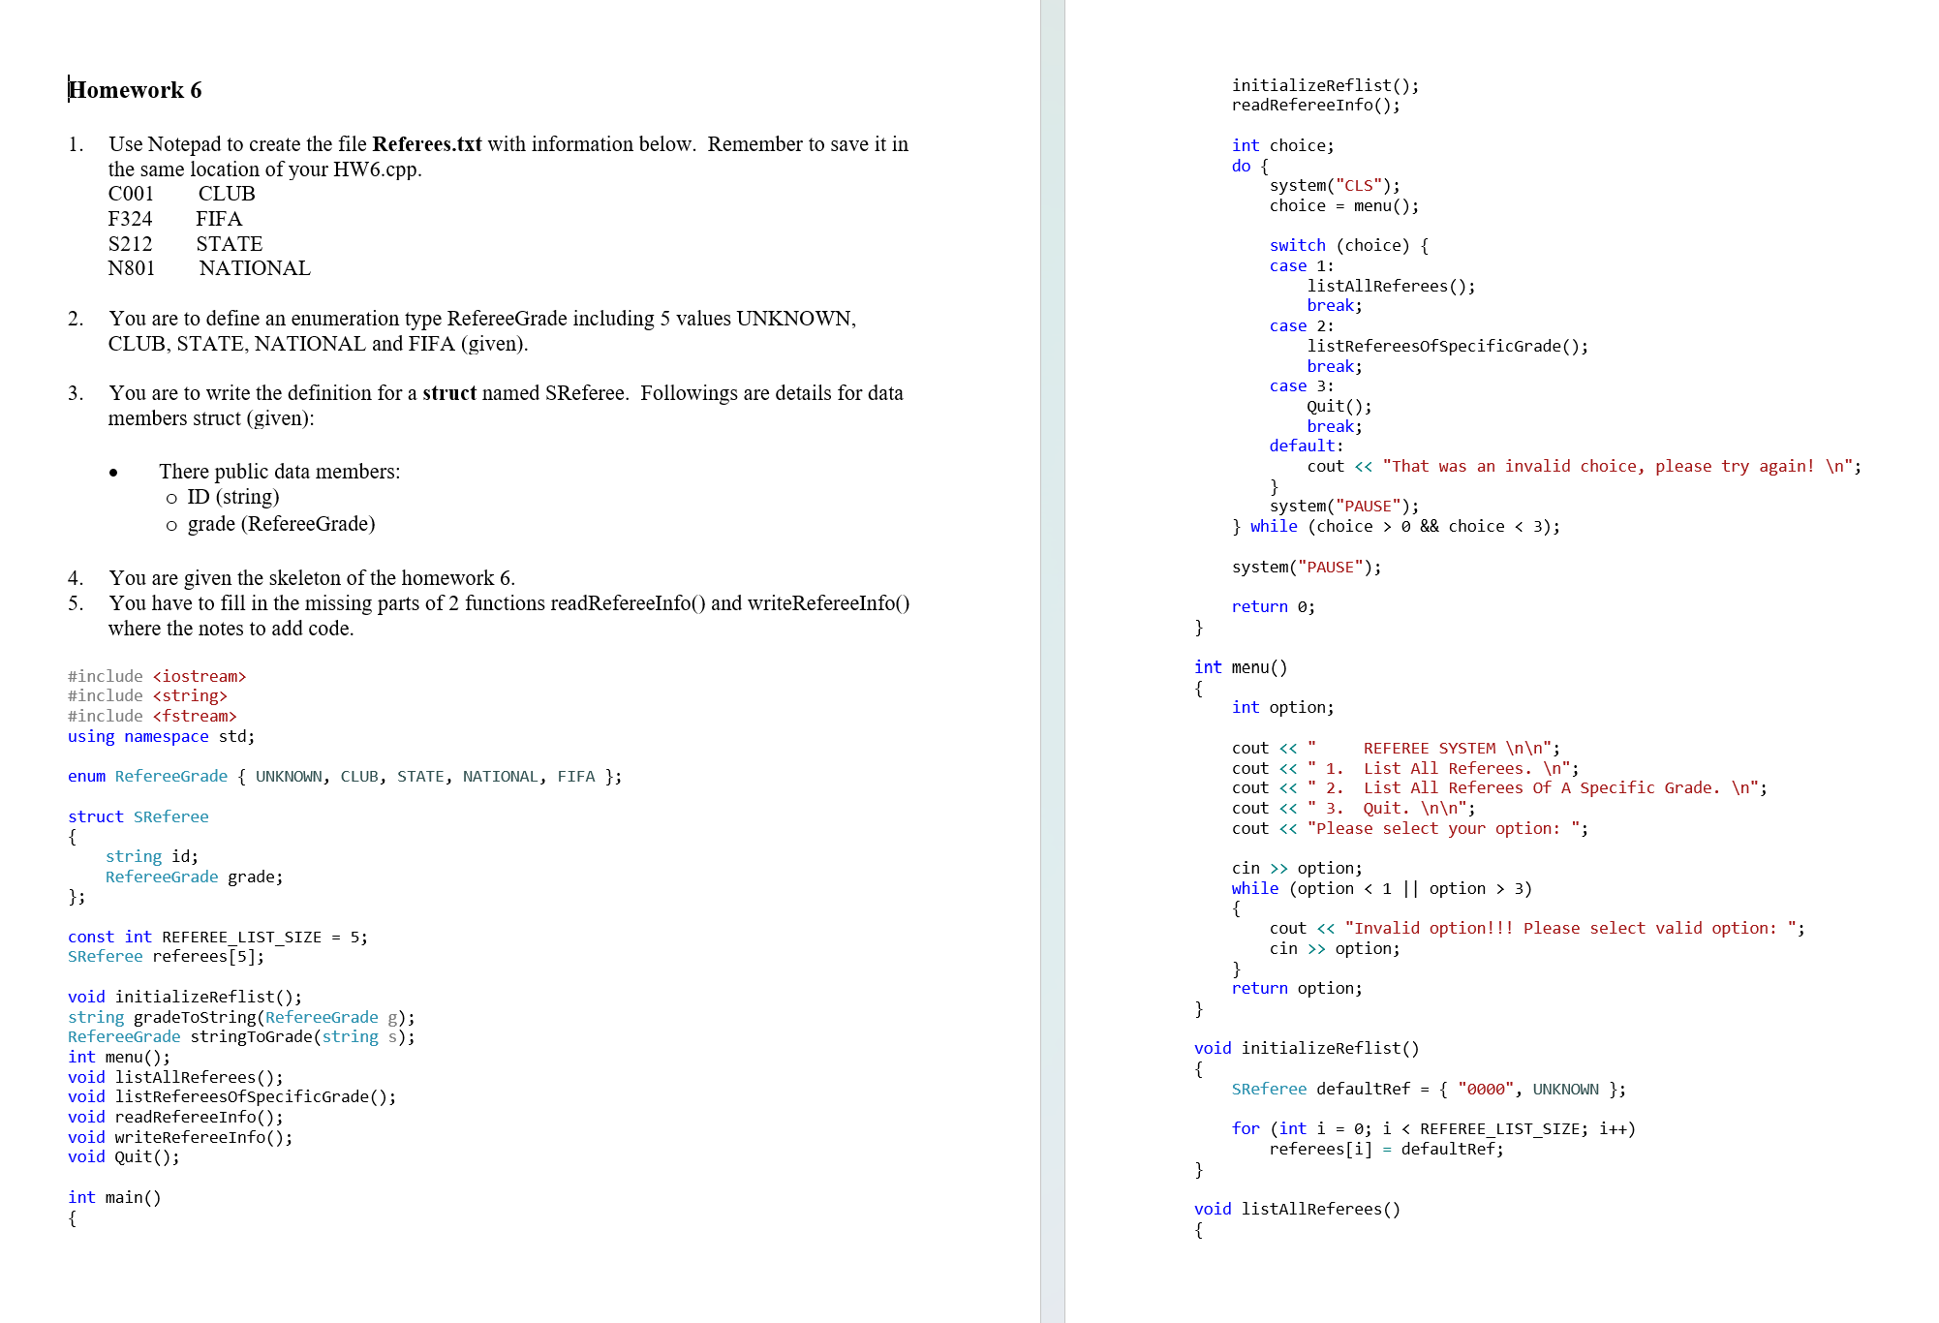The image size is (1939, 1323).
Task: Select the using namespace std statement
Action: (x=160, y=736)
